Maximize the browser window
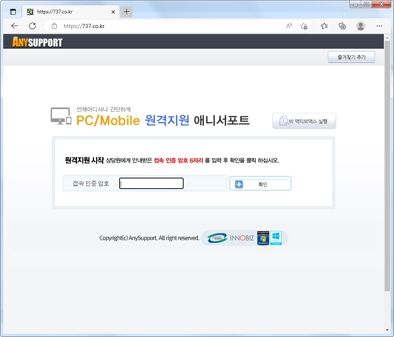 [366, 4]
